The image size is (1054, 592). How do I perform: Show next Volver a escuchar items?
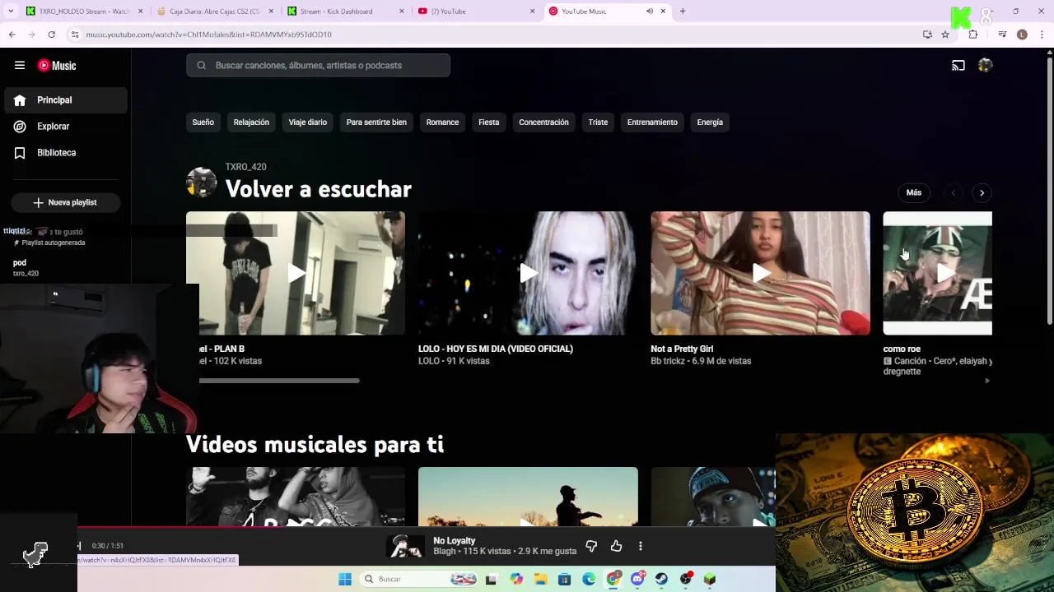[982, 192]
